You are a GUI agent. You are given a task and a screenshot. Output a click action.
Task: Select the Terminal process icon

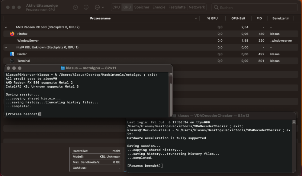(x=12, y=61)
